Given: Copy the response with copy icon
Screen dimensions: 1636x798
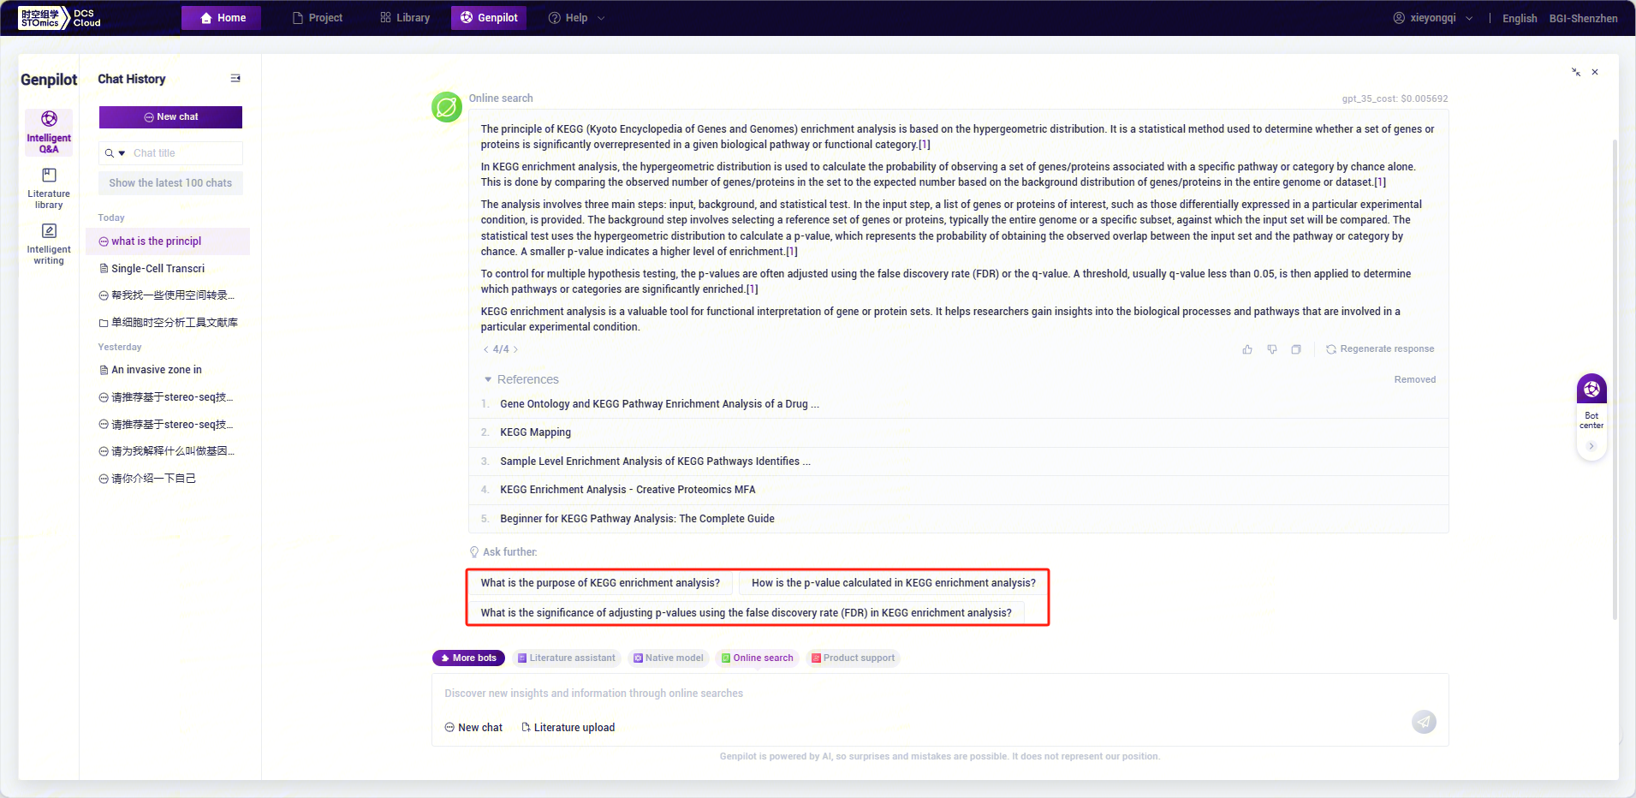Looking at the screenshot, I should coord(1296,349).
